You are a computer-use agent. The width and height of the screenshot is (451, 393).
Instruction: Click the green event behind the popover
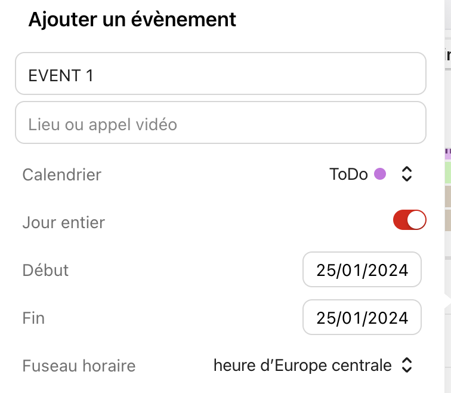click(447, 172)
